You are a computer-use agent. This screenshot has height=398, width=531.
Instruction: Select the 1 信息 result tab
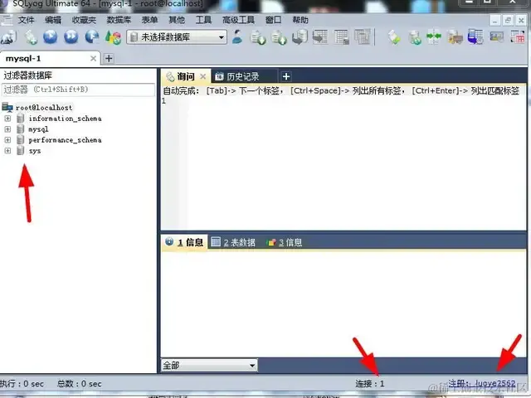[184, 242]
